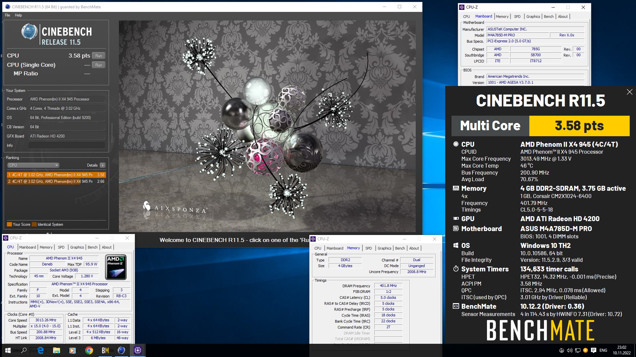Viewport: 636px width, 357px height.
Task: Open the Windows Start menu
Action: pos(8,350)
